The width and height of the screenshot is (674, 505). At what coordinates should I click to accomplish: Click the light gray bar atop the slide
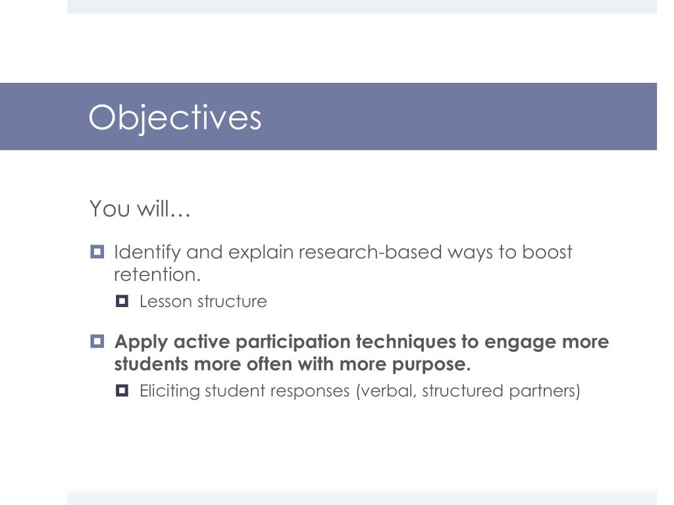point(362,7)
